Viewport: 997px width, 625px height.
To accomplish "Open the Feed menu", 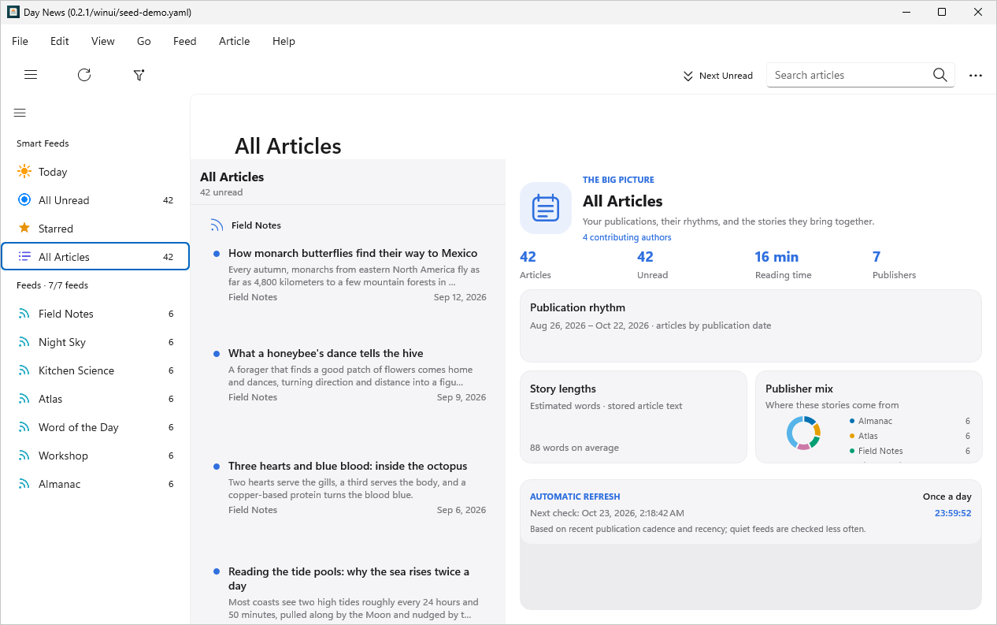I will point(185,41).
